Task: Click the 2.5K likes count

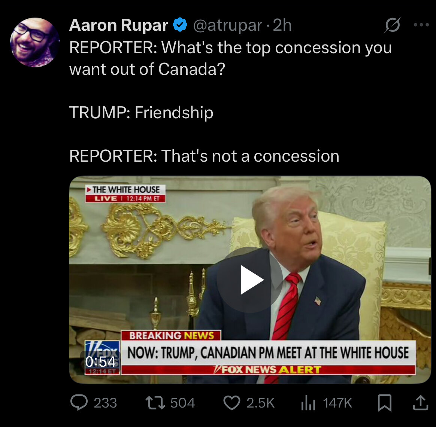Action: point(260,403)
